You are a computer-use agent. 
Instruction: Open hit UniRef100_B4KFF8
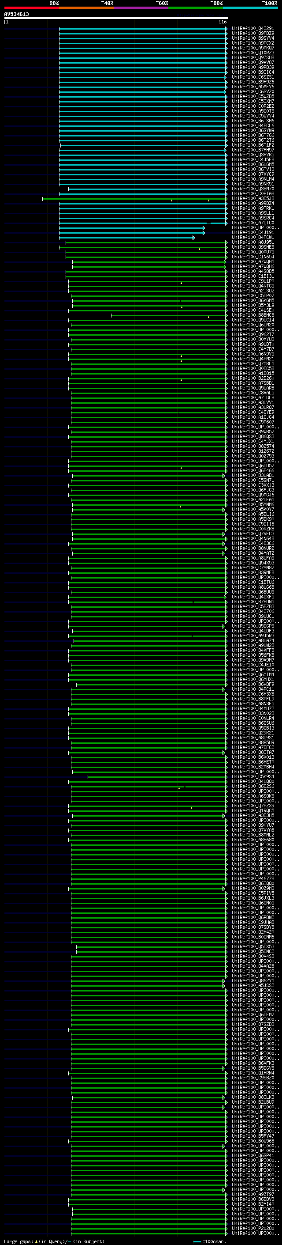252,650
